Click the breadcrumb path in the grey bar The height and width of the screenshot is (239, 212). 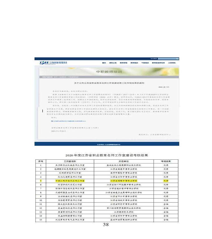(60, 77)
